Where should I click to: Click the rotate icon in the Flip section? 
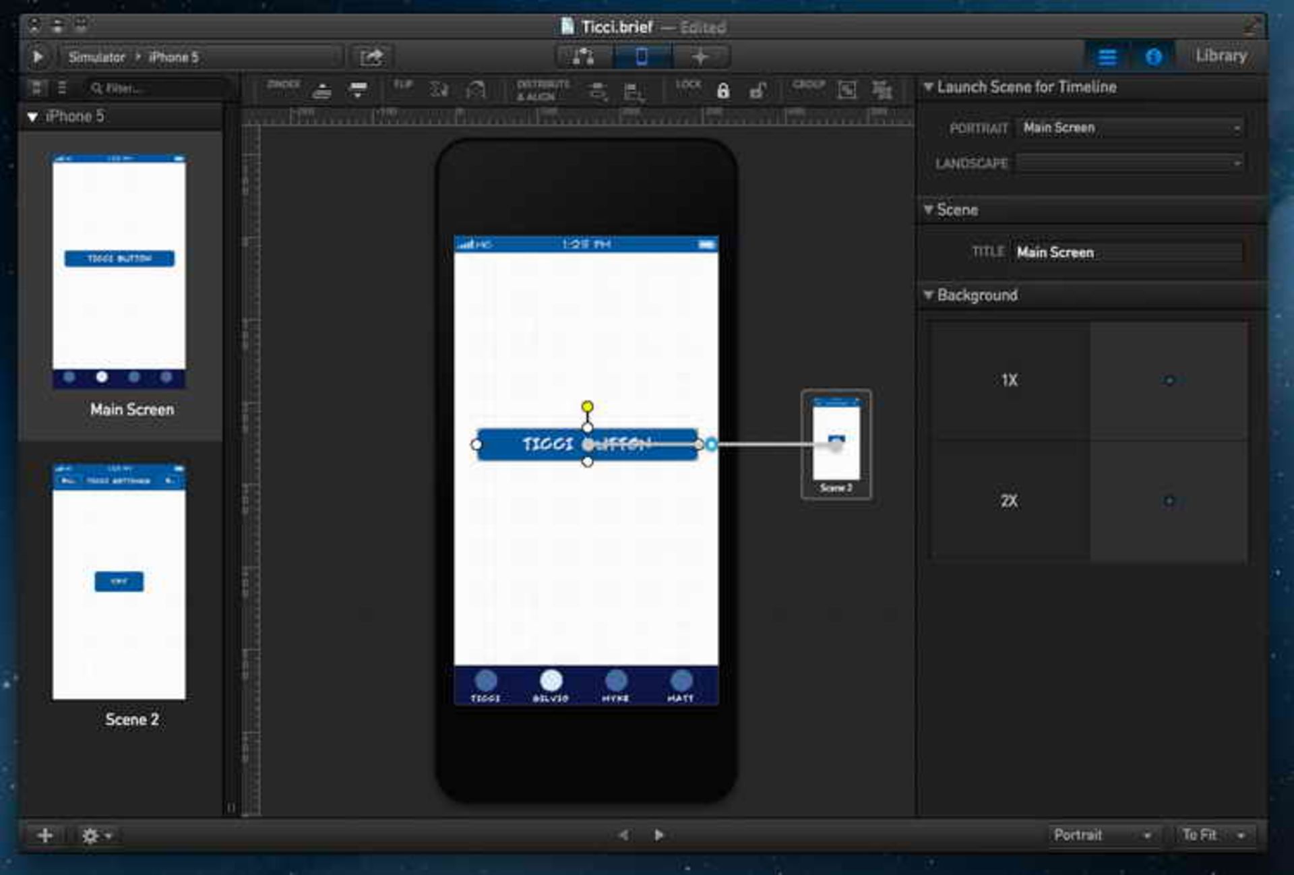coord(476,90)
